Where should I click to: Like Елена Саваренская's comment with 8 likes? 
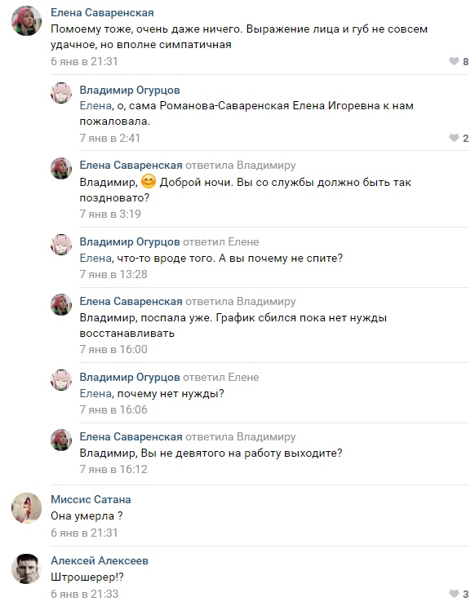tap(459, 61)
